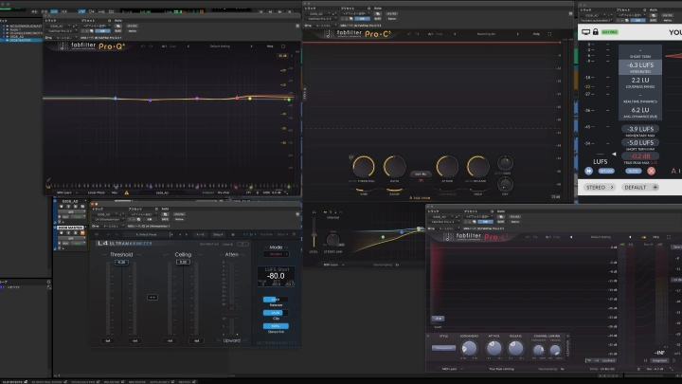Turn the Pro-L Release knob
Viewport: 682px width, 384px height.
(515, 348)
